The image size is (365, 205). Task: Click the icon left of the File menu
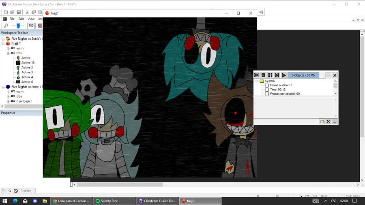pos(4,19)
